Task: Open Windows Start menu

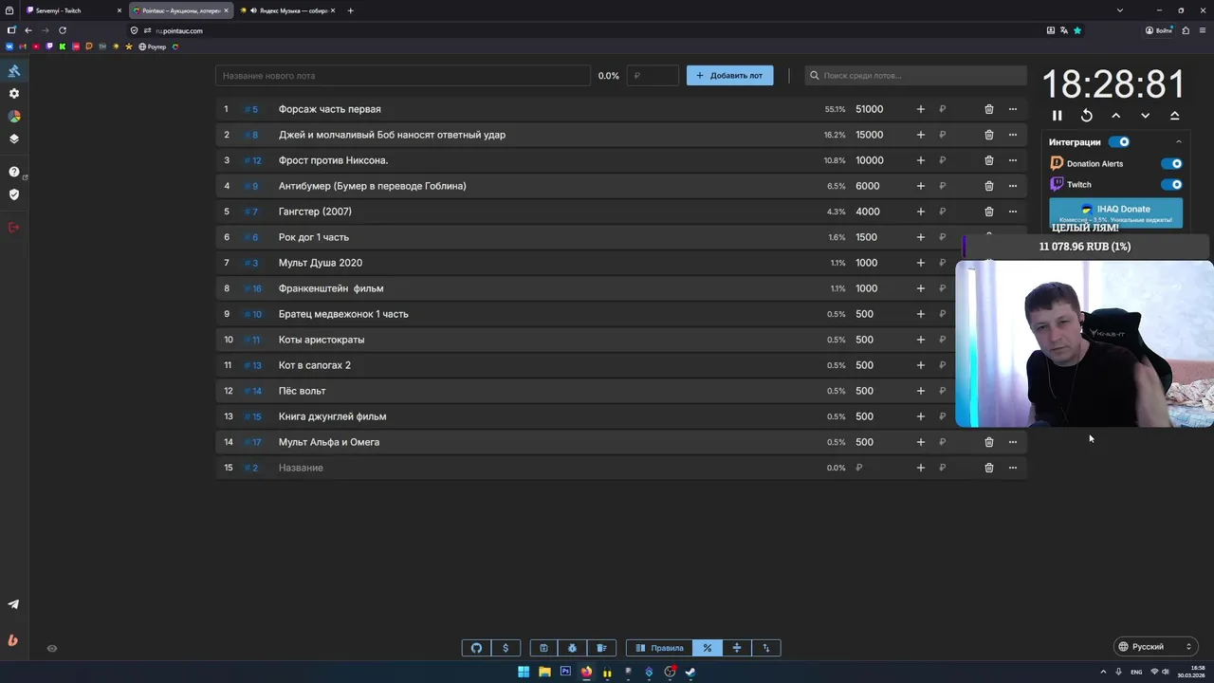Action: 524,672
